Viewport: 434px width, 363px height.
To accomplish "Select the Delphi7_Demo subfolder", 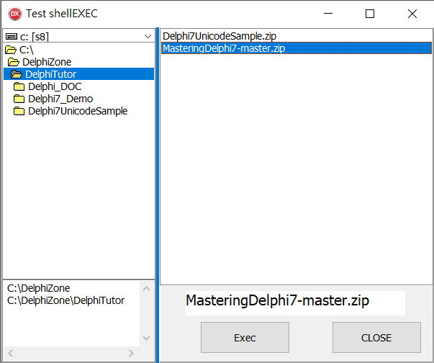I will tap(79, 99).
